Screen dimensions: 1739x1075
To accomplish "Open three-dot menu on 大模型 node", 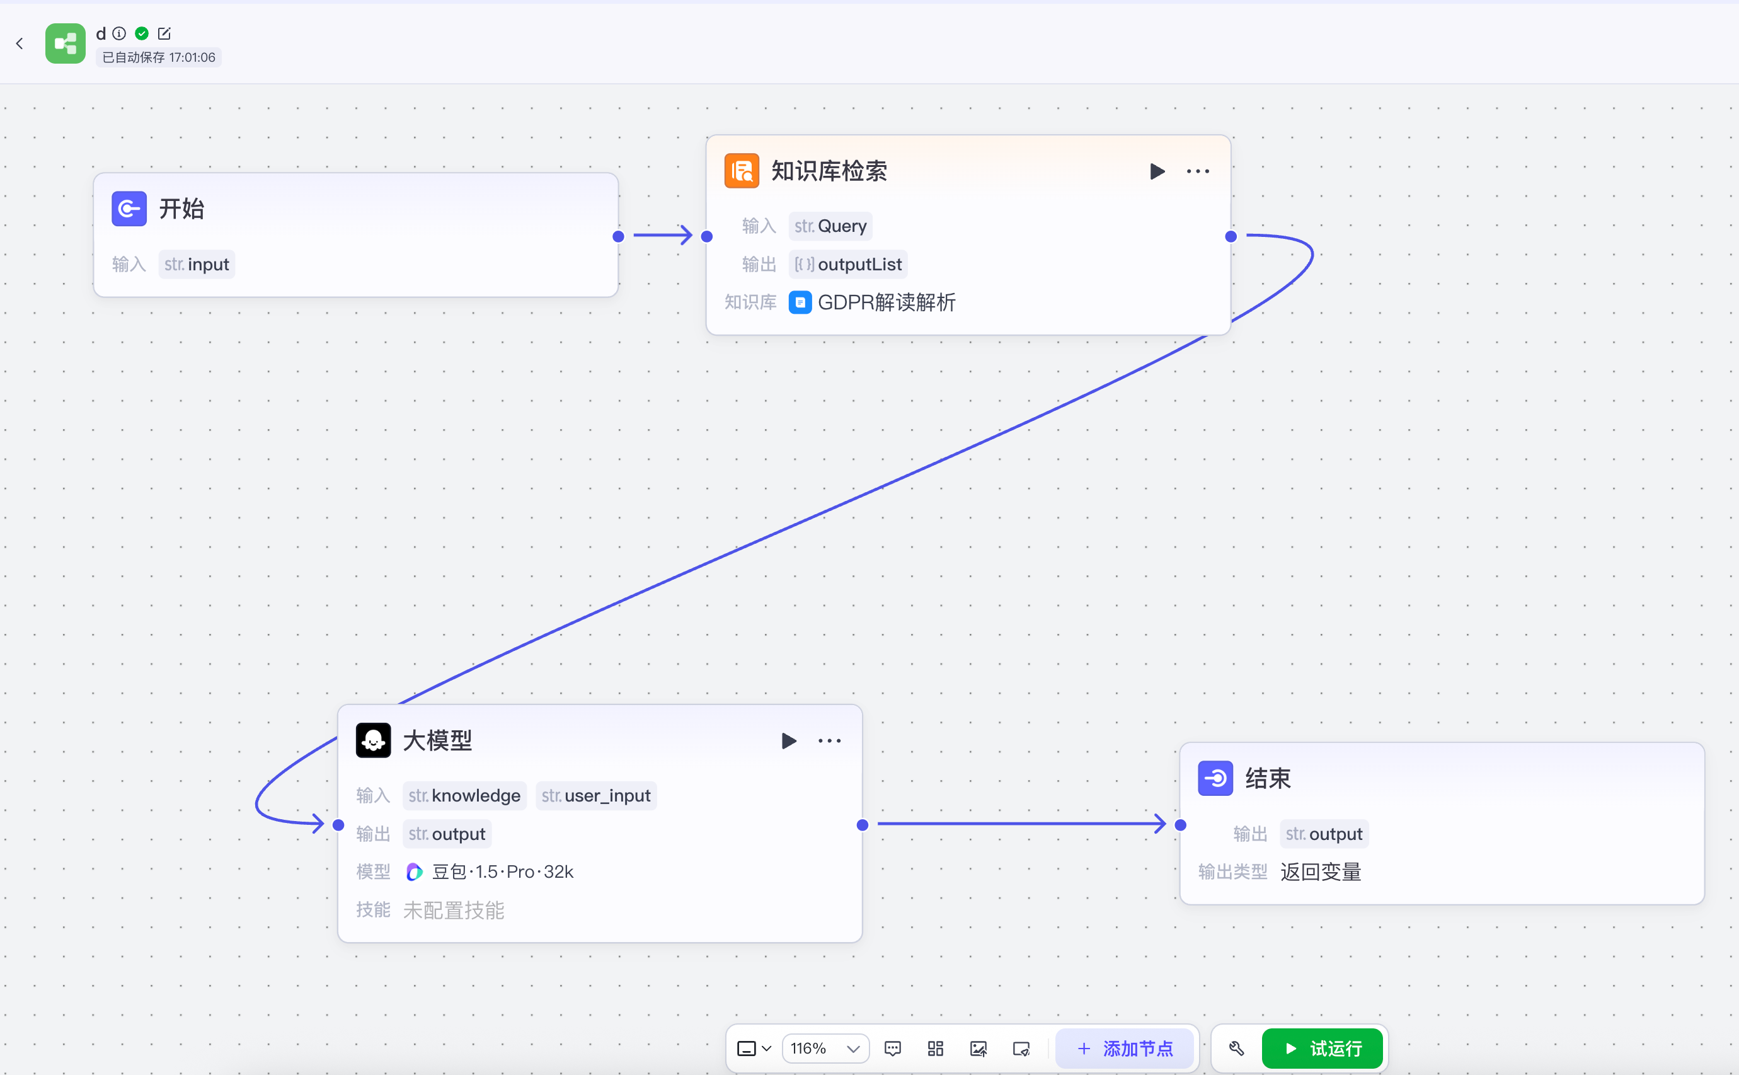I will pyautogui.click(x=830, y=741).
